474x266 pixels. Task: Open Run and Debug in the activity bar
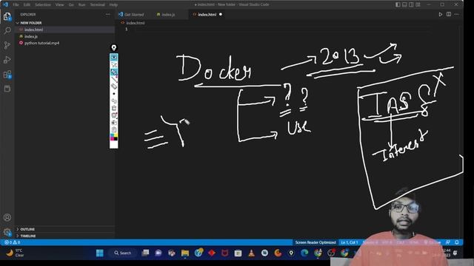pos(7,60)
